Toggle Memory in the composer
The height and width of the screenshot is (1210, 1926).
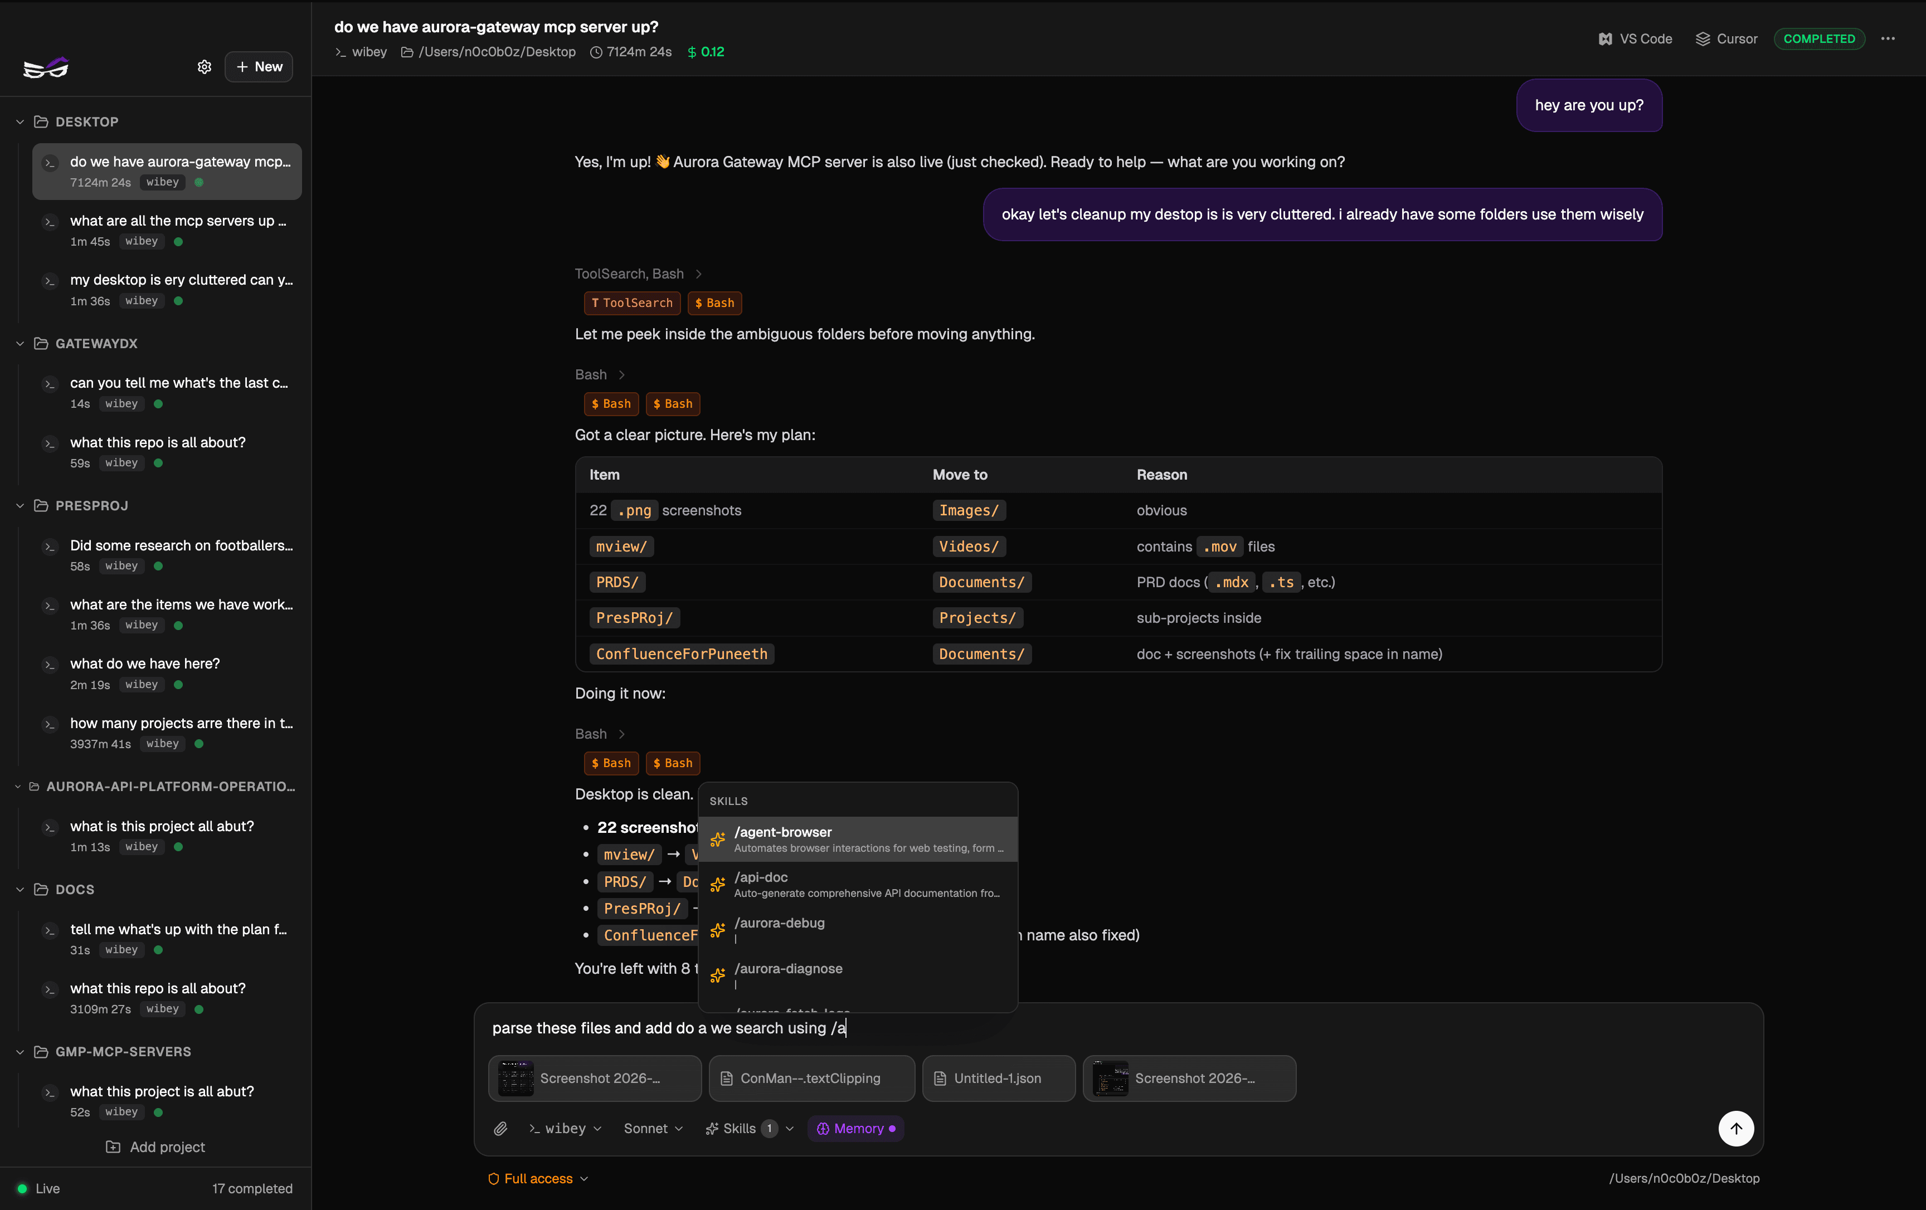pyautogui.click(x=856, y=1129)
